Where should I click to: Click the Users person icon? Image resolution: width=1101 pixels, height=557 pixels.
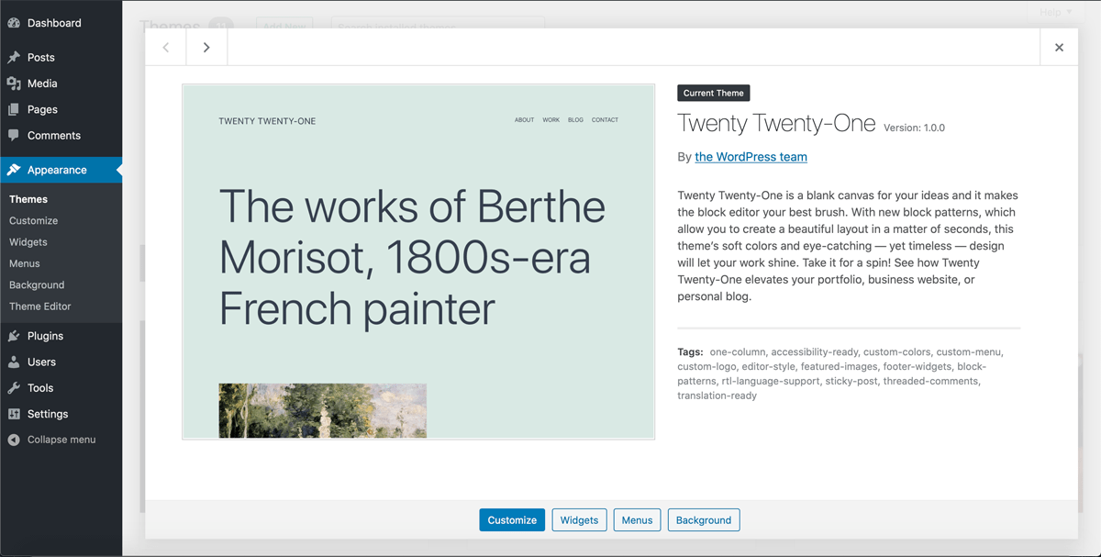14,362
